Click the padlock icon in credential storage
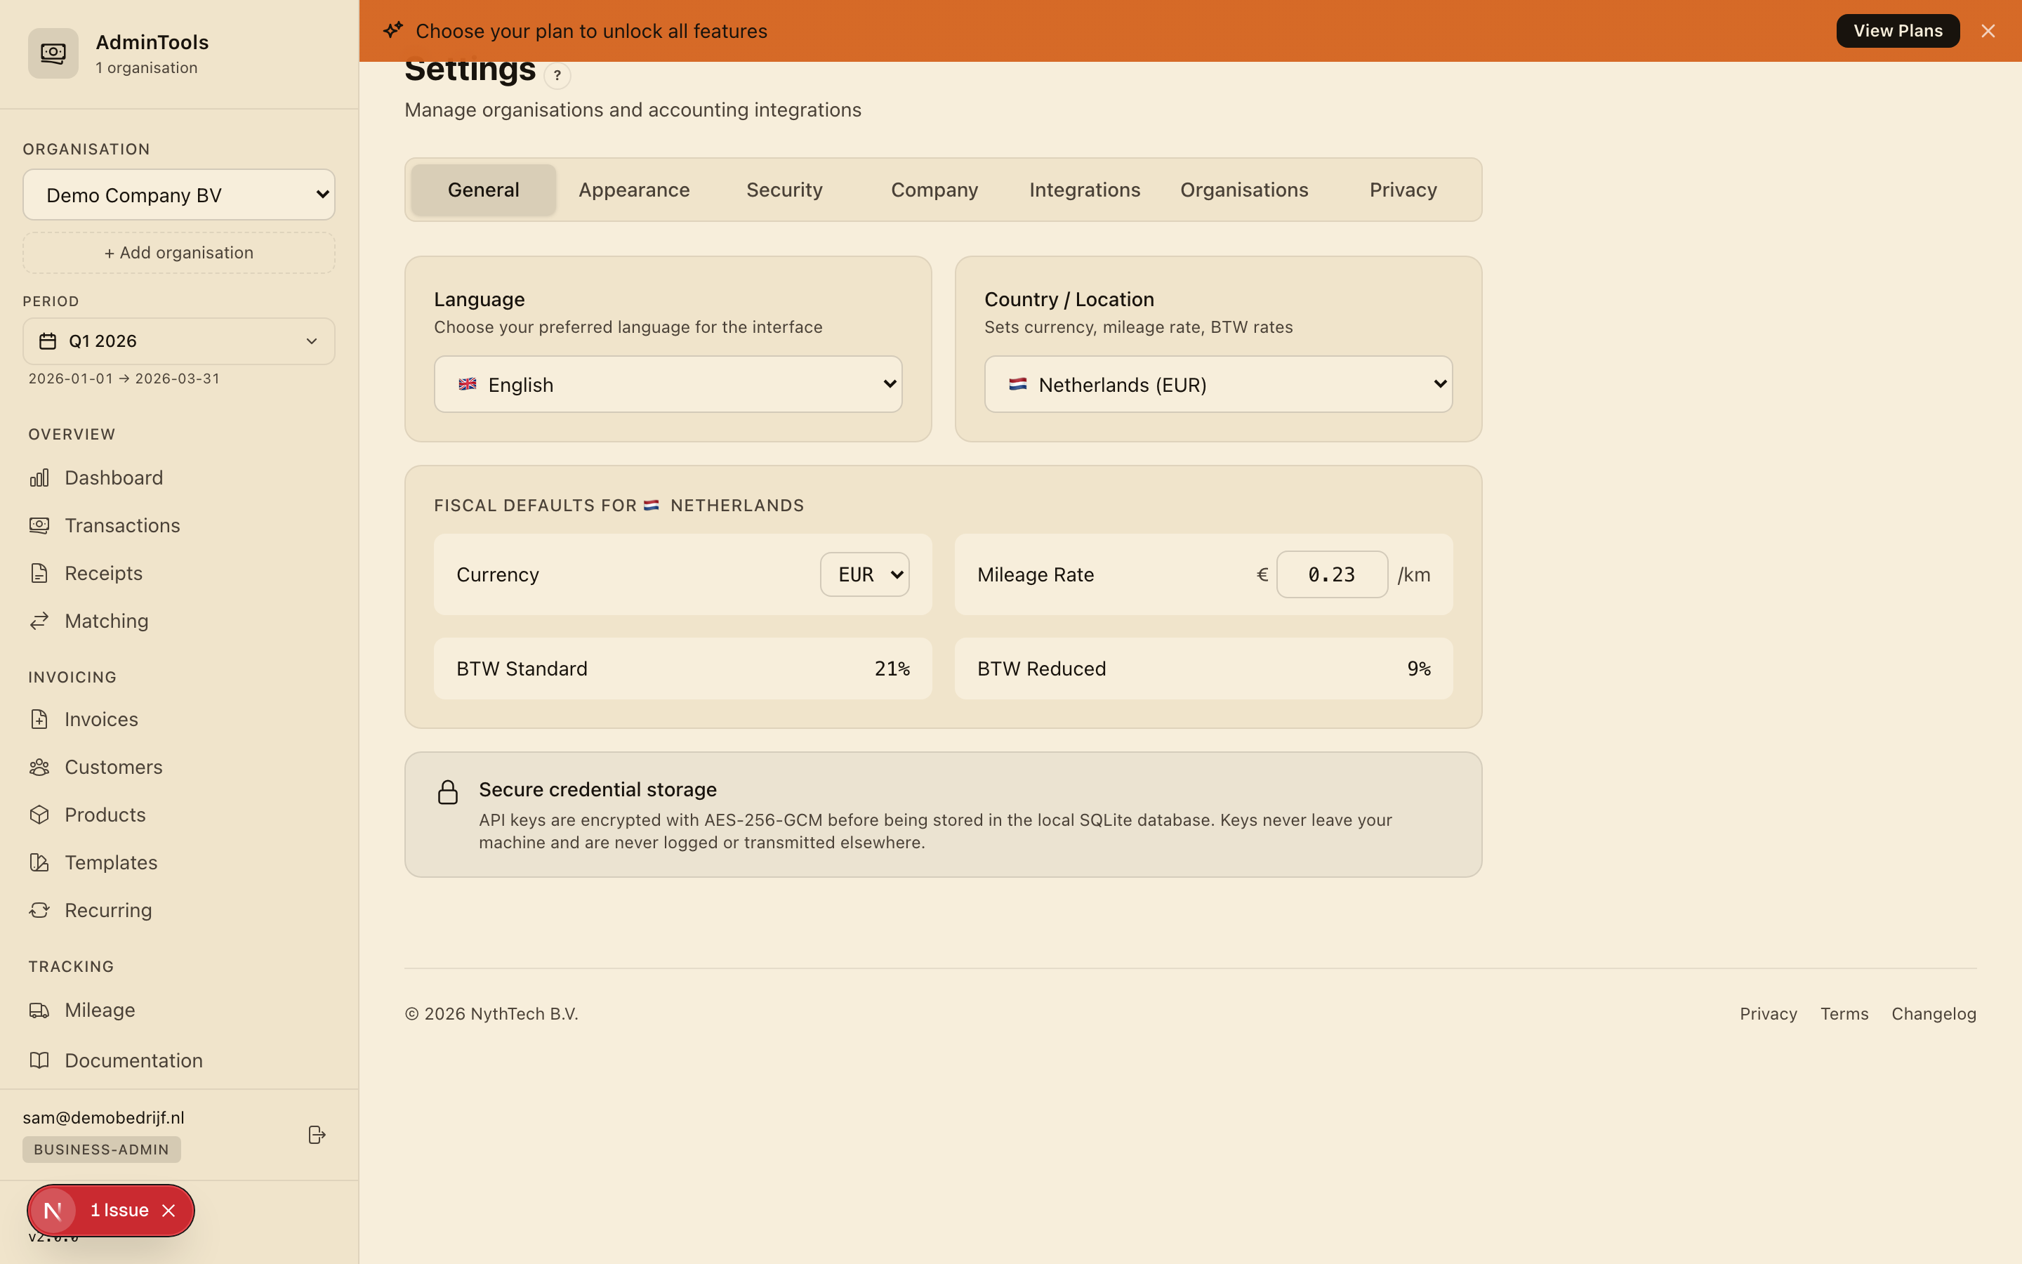The height and width of the screenshot is (1264, 2022). click(x=448, y=793)
